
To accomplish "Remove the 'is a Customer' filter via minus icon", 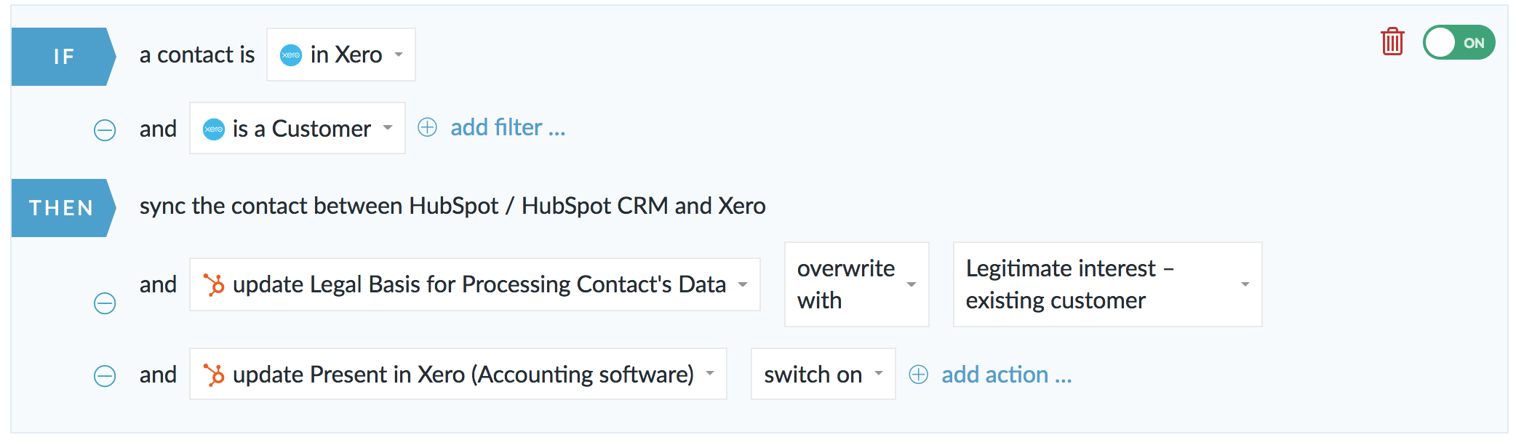I will pos(105,130).
